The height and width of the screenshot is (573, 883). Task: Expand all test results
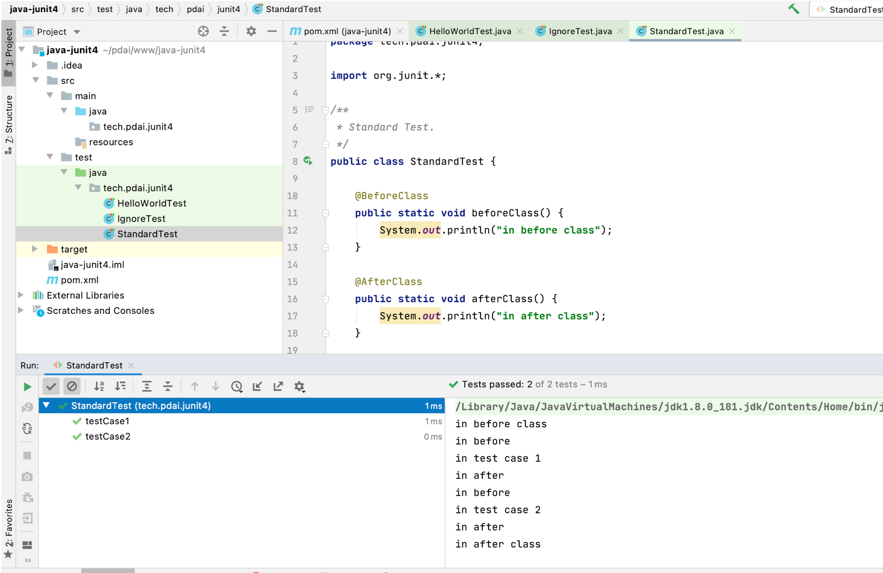tap(147, 386)
